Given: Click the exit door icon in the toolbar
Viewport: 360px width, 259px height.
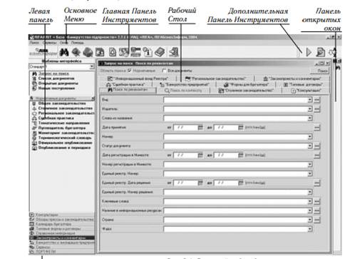Looking at the screenshot, I should tap(174, 52).
